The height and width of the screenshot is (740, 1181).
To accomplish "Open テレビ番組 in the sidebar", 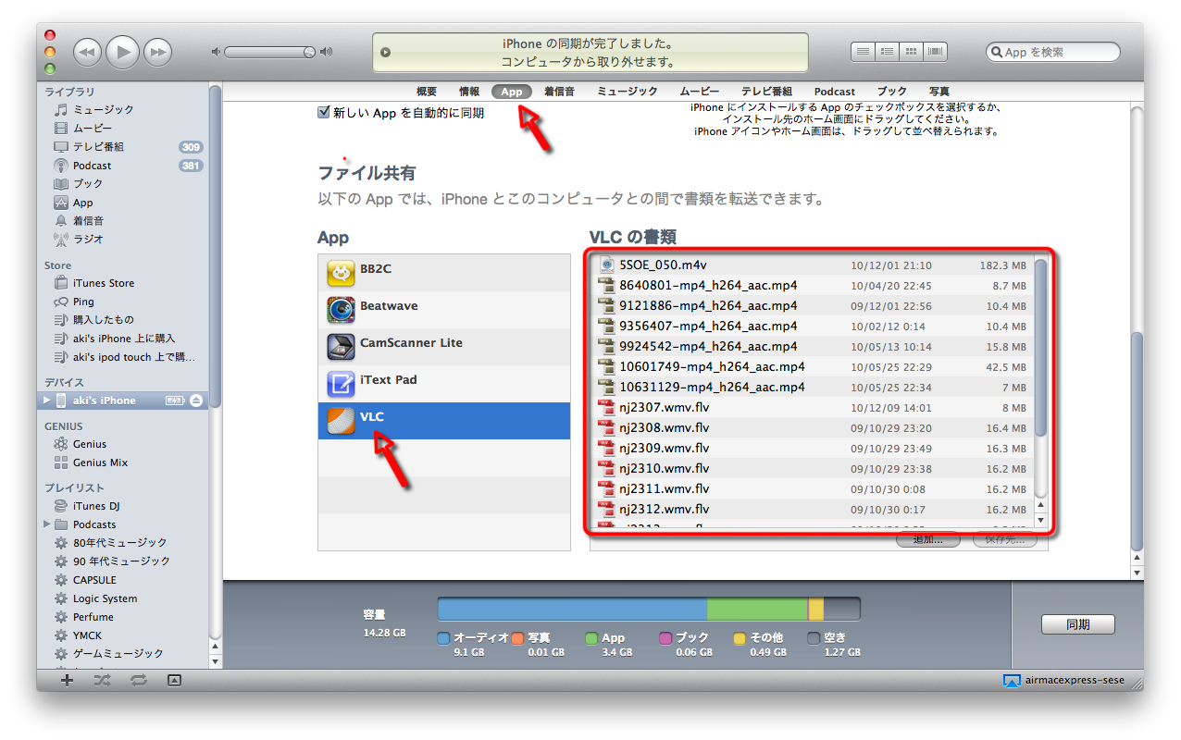I will 98,147.
